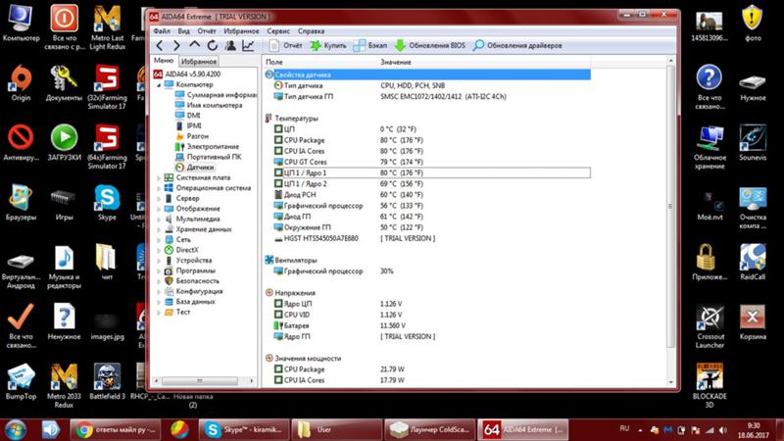This screenshot has width=784, height=441.
Task: Expand the Мультимедиа tree node
Action: pyautogui.click(x=159, y=220)
